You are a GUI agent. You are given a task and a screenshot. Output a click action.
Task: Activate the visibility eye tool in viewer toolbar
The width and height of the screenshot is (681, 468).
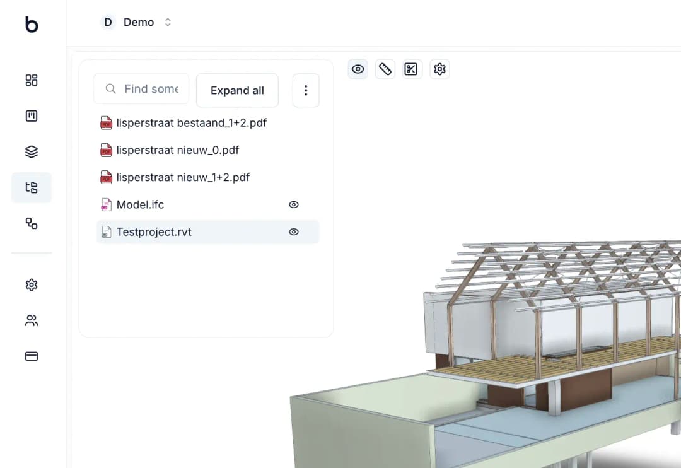(x=358, y=69)
